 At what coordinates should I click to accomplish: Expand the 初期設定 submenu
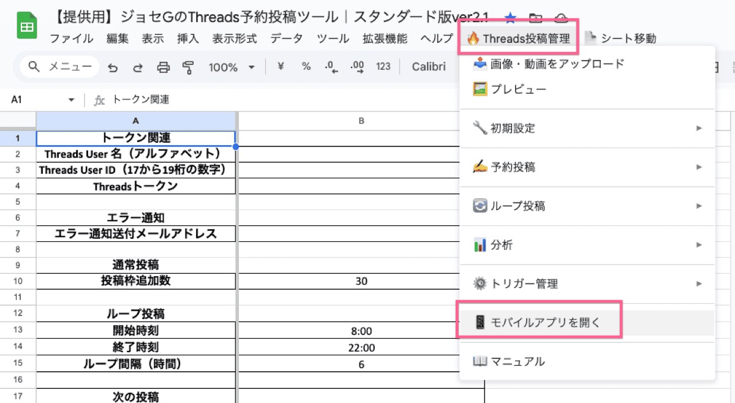(587, 128)
